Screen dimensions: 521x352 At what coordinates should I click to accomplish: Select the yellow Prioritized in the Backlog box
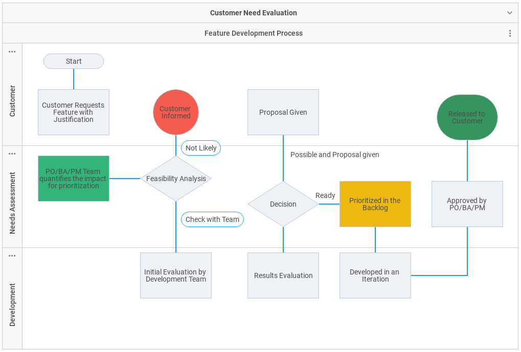(x=375, y=204)
